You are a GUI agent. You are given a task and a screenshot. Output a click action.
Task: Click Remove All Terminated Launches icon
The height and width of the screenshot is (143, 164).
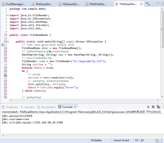(158, 107)
